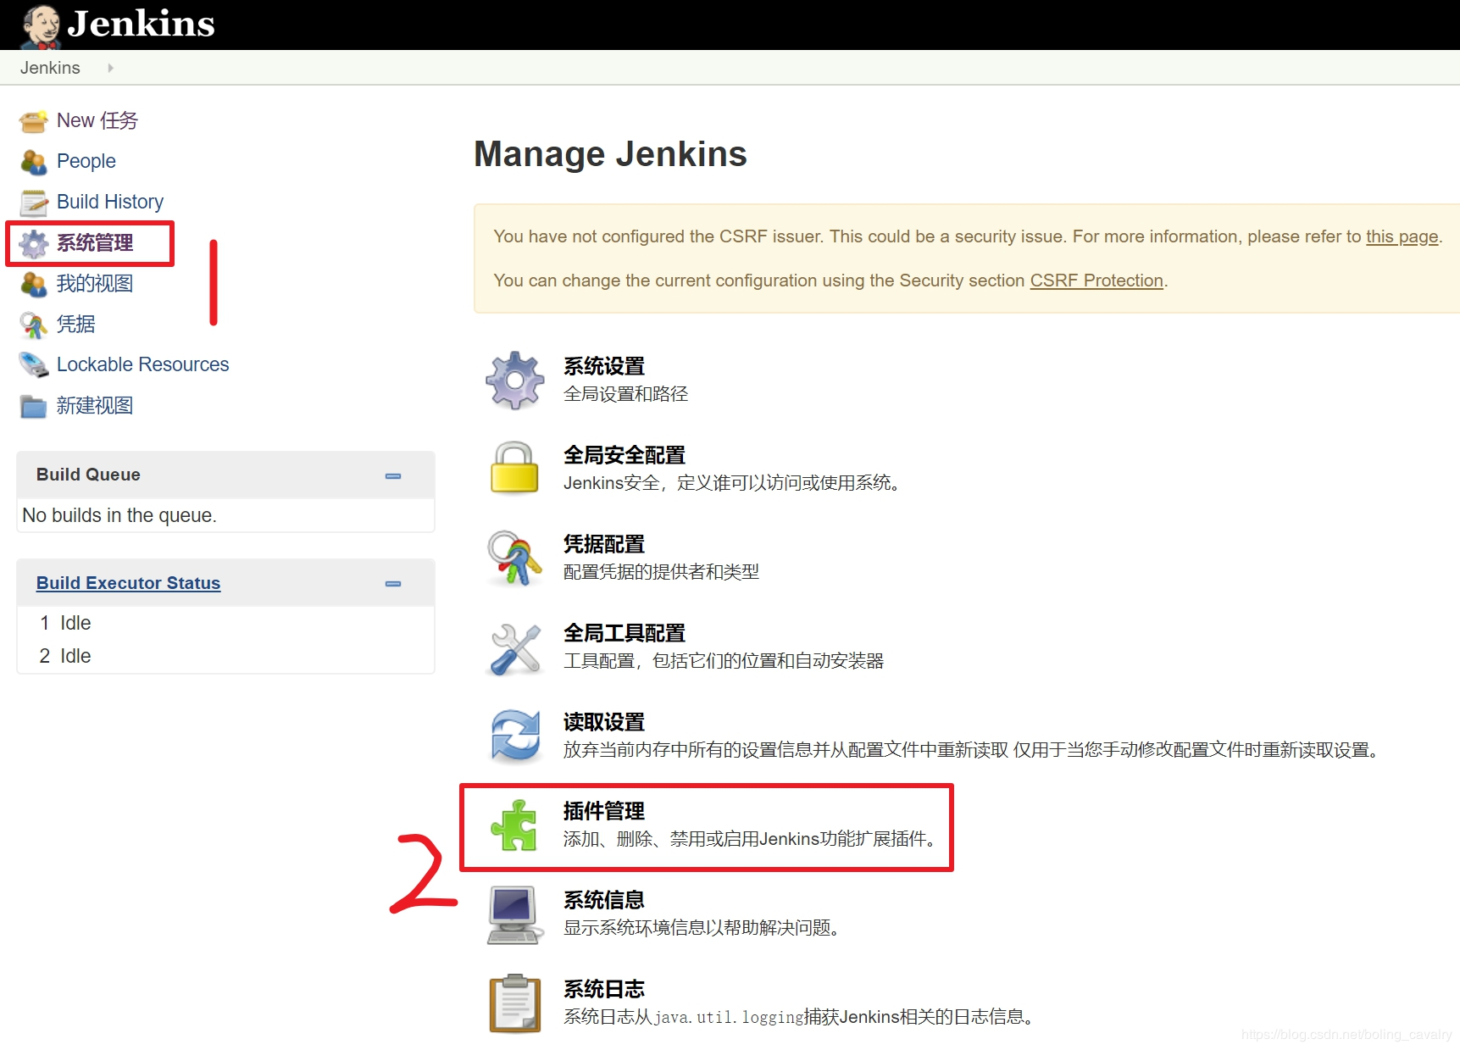Open 系统日志 title link
The width and height of the screenshot is (1460, 1050).
point(604,989)
